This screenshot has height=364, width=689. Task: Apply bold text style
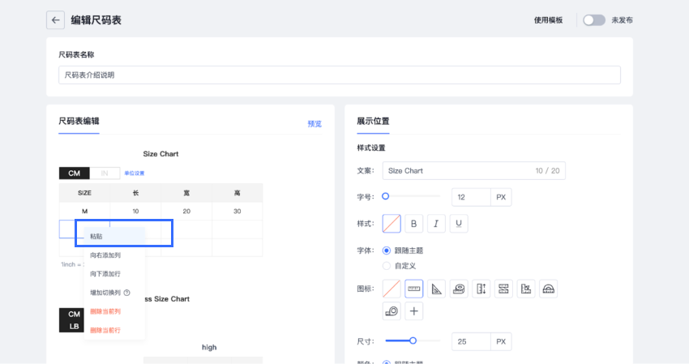pyautogui.click(x=414, y=224)
